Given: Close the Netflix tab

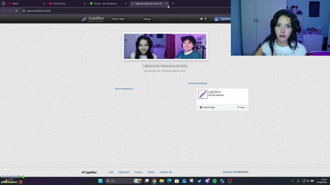Looking at the screenshot, I should pyautogui.click(x=44, y=4).
